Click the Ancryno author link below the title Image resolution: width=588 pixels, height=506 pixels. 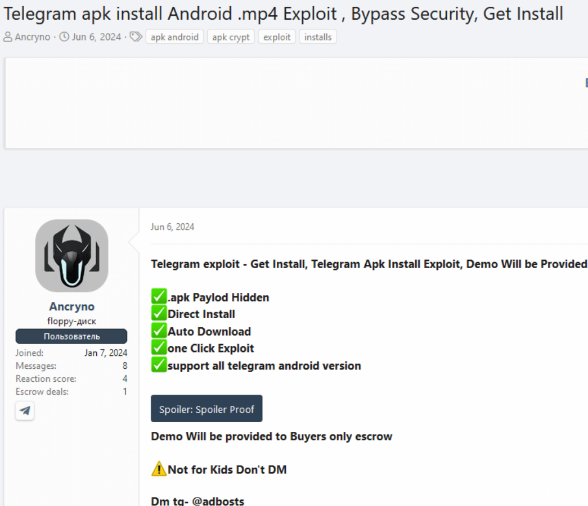[33, 37]
